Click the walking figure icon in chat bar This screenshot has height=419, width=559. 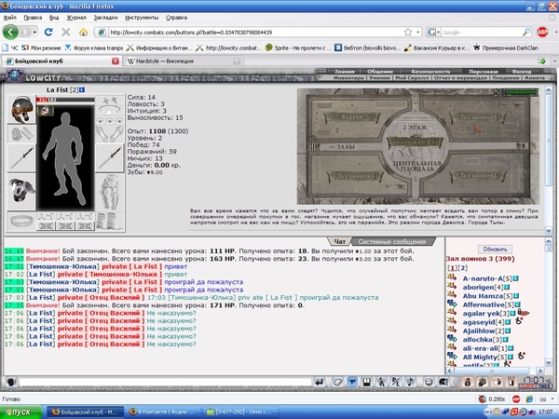click(x=381, y=383)
